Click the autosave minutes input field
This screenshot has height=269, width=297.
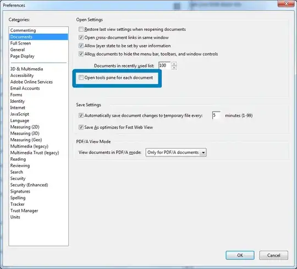tap(216, 115)
